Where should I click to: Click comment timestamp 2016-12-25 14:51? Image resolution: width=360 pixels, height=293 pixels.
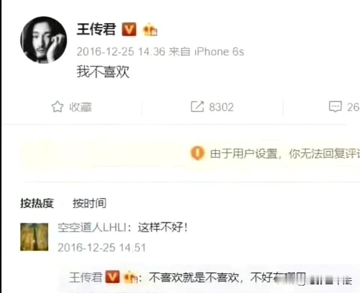coord(102,248)
